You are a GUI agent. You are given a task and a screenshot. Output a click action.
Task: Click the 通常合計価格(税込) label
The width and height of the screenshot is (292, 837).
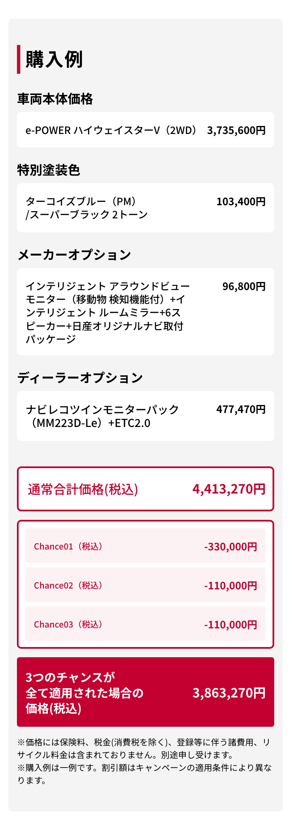point(83,489)
